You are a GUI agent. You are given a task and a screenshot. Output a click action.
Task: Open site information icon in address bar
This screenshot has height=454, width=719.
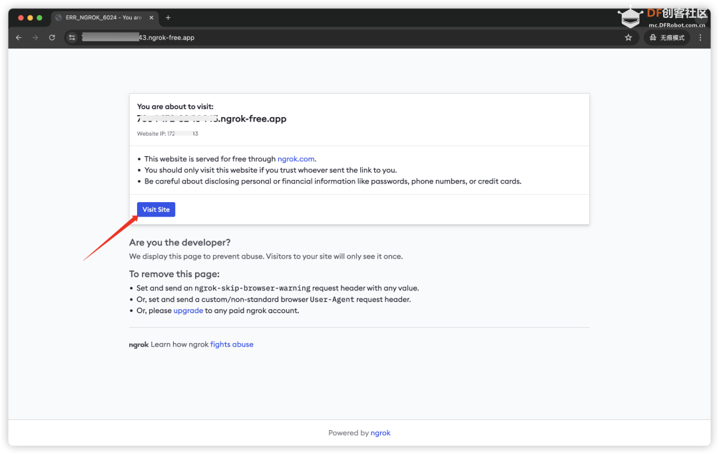tap(72, 37)
